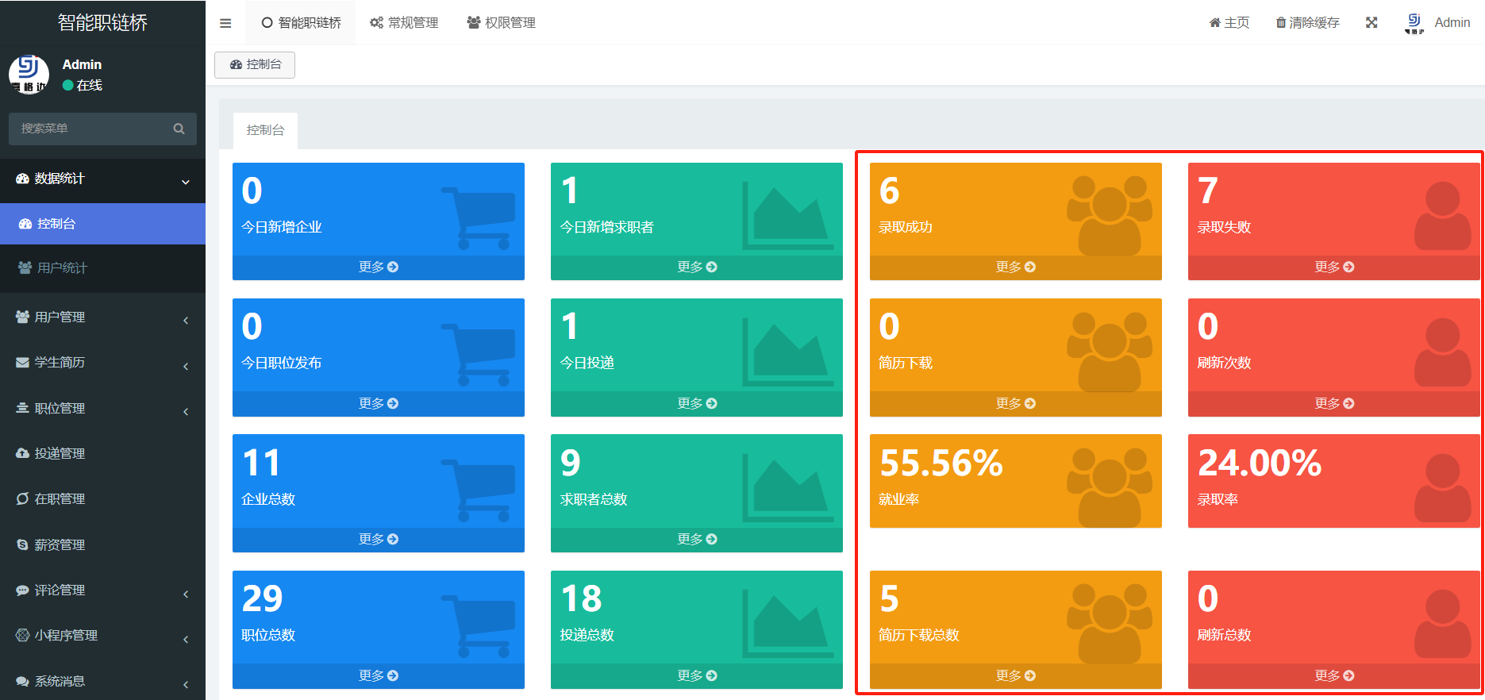
Task: Expand the 学生简历 sidebar menu
Action: tap(102, 363)
